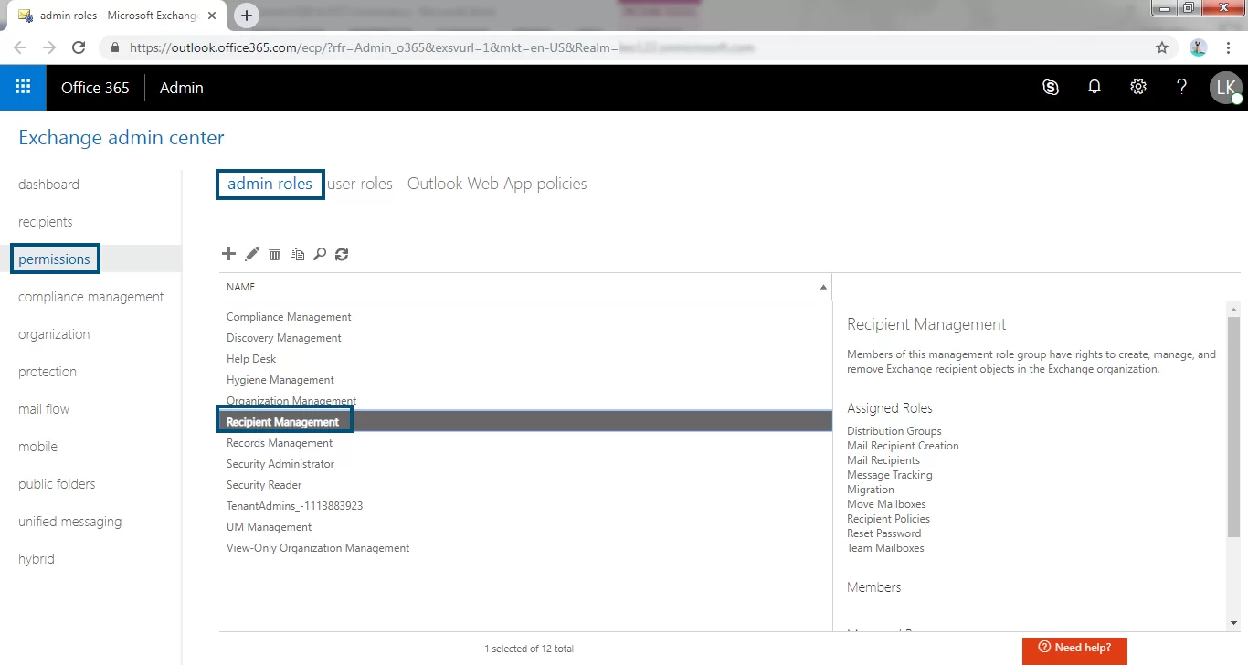This screenshot has height=665, width=1248.
Task: Open compliance management in left navigation
Action: tap(91, 297)
